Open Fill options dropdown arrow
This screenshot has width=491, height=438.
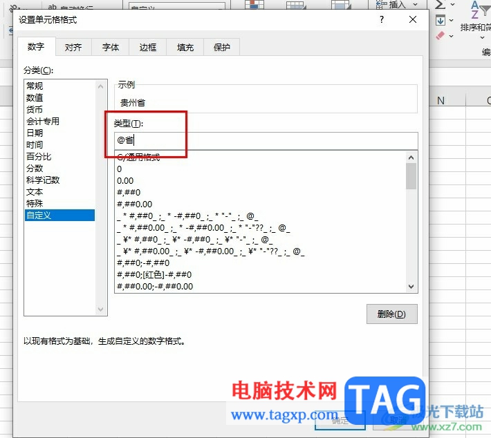pyautogui.click(x=451, y=20)
